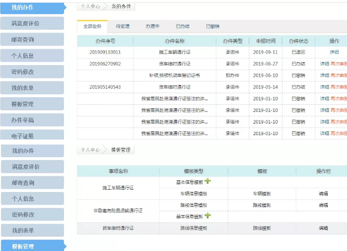Select the 办理中 tab

pyautogui.click(x=153, y=26)
